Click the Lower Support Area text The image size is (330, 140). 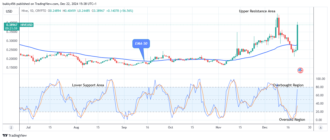coord(88,85)
